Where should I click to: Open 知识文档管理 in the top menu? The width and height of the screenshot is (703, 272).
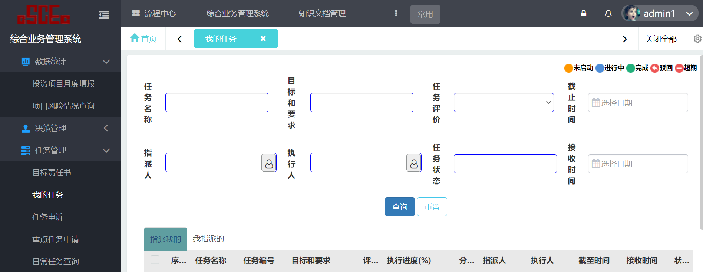tap(322, 14)
